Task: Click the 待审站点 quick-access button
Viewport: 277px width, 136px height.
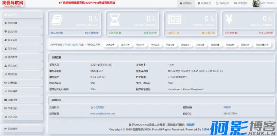Action: 155,45
